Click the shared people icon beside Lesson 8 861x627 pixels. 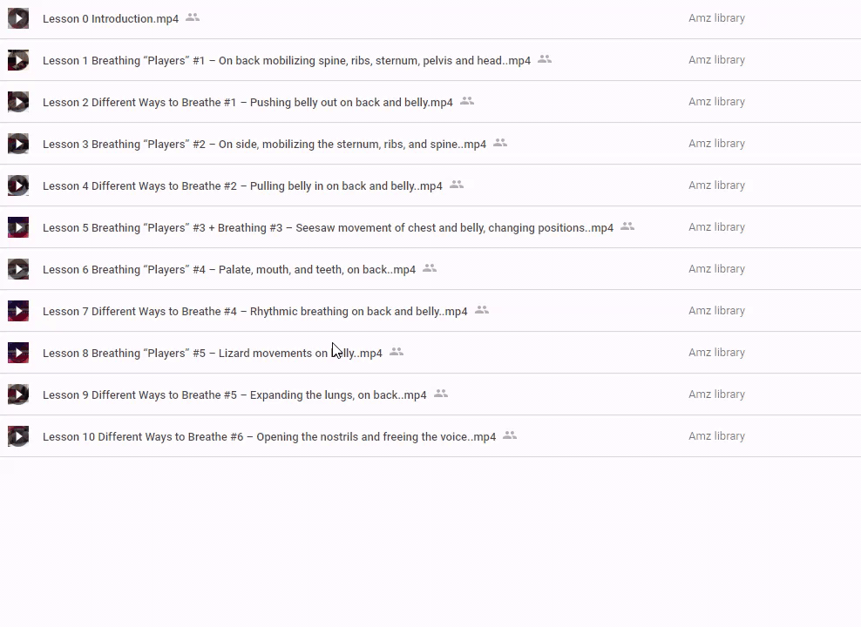coord(397,352)
